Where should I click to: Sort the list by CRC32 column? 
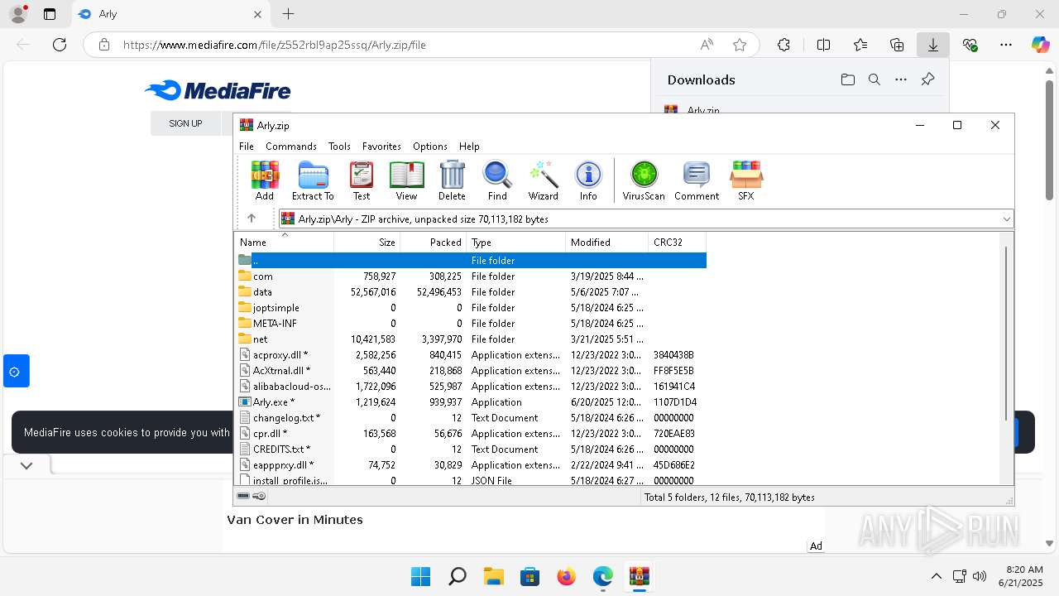678,243
